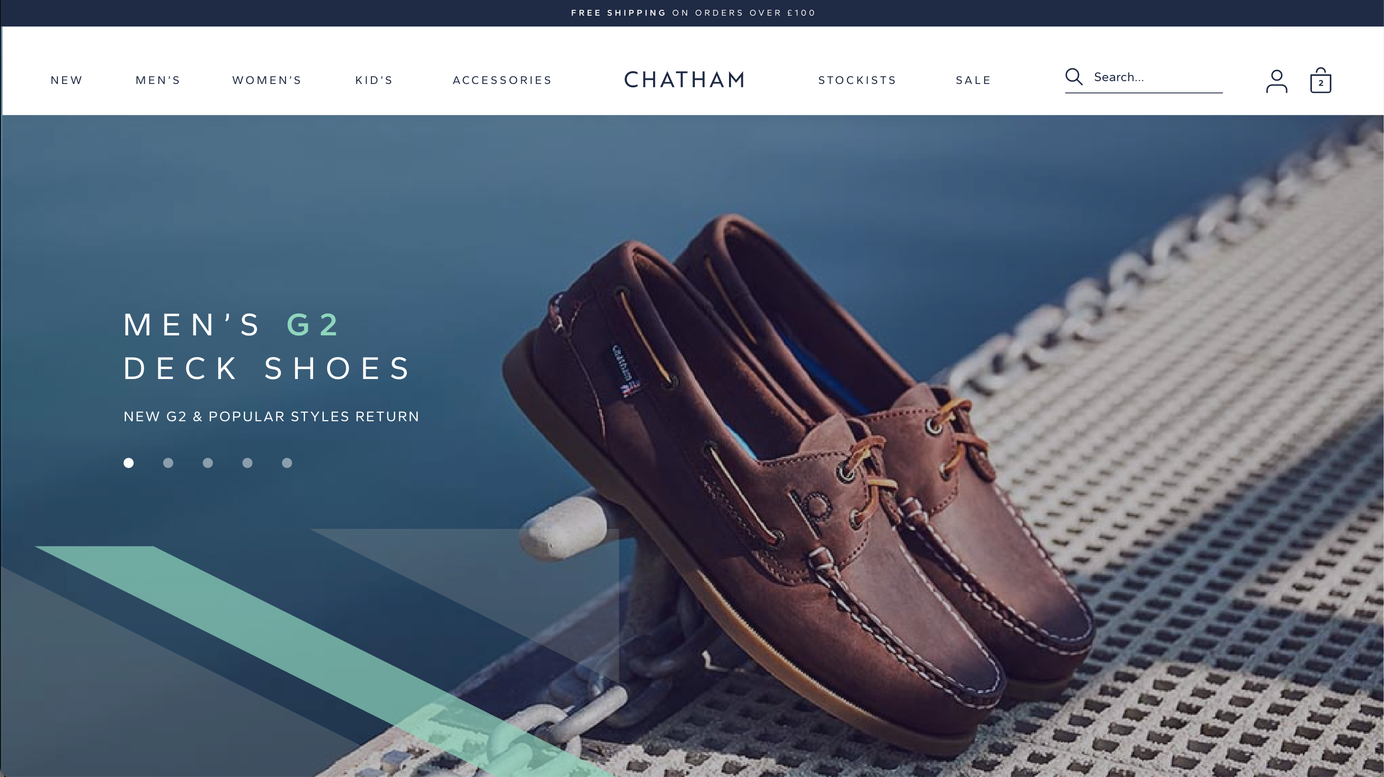Open the SALE section link

point(974,80)
